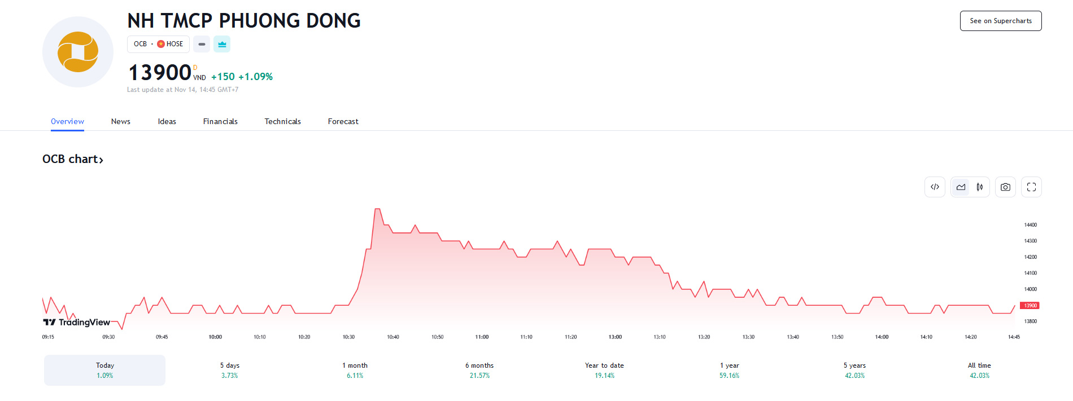This screenshot has width=1073, height=401.
Task: Click the OCB HOSE exchange badge
Action: (x=158, y=44)
